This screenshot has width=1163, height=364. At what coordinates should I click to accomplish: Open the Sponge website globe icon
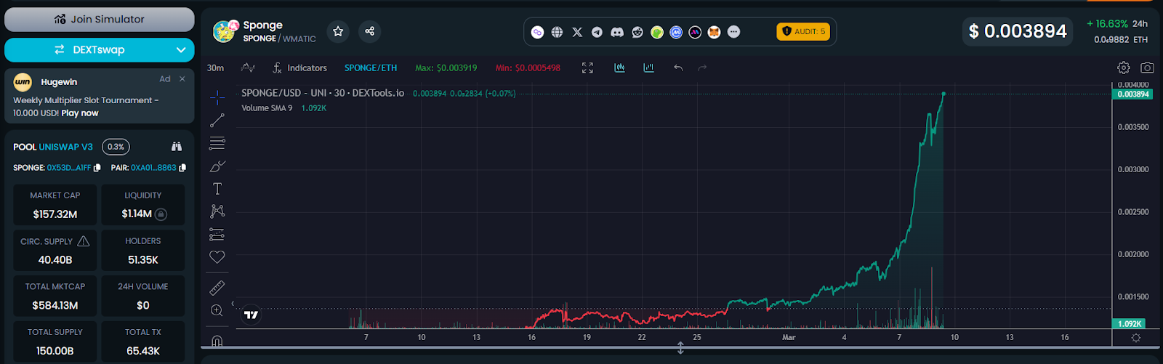tap(558, 32)
